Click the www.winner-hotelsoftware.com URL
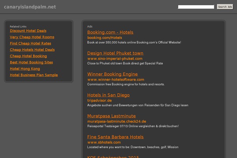This screenshot has width=237, height=158. (116, 79)
